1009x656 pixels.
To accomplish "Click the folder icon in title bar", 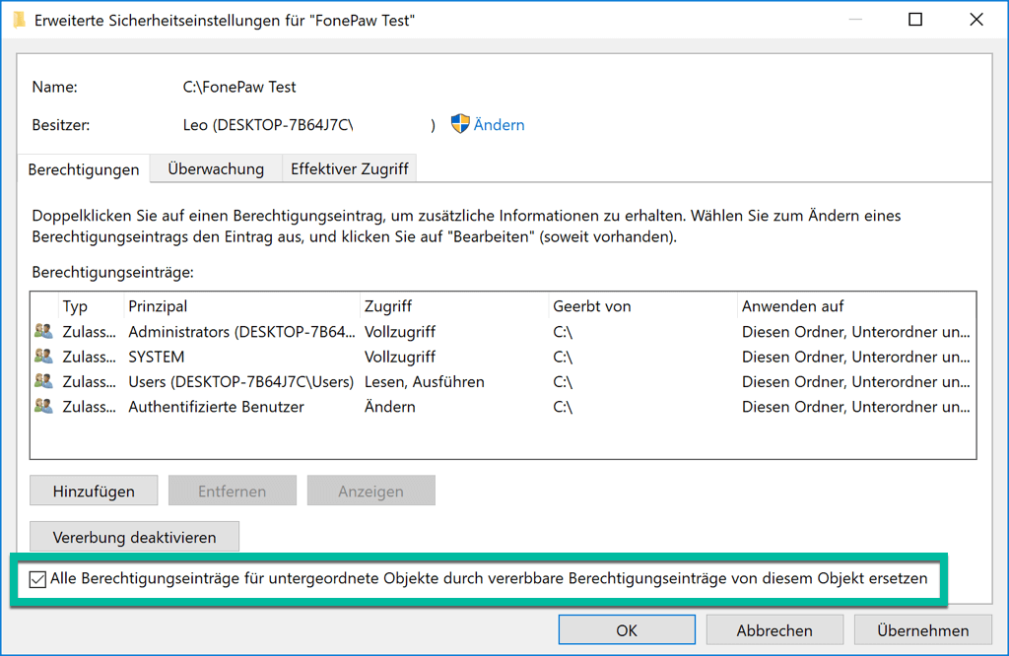I will click(x=20, y=20).
